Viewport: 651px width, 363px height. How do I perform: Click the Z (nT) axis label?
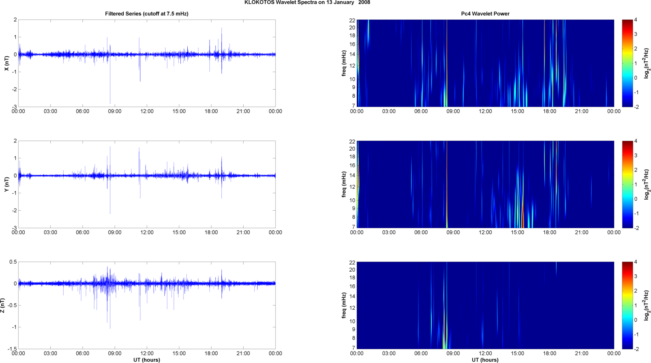(x=3, y=305)
